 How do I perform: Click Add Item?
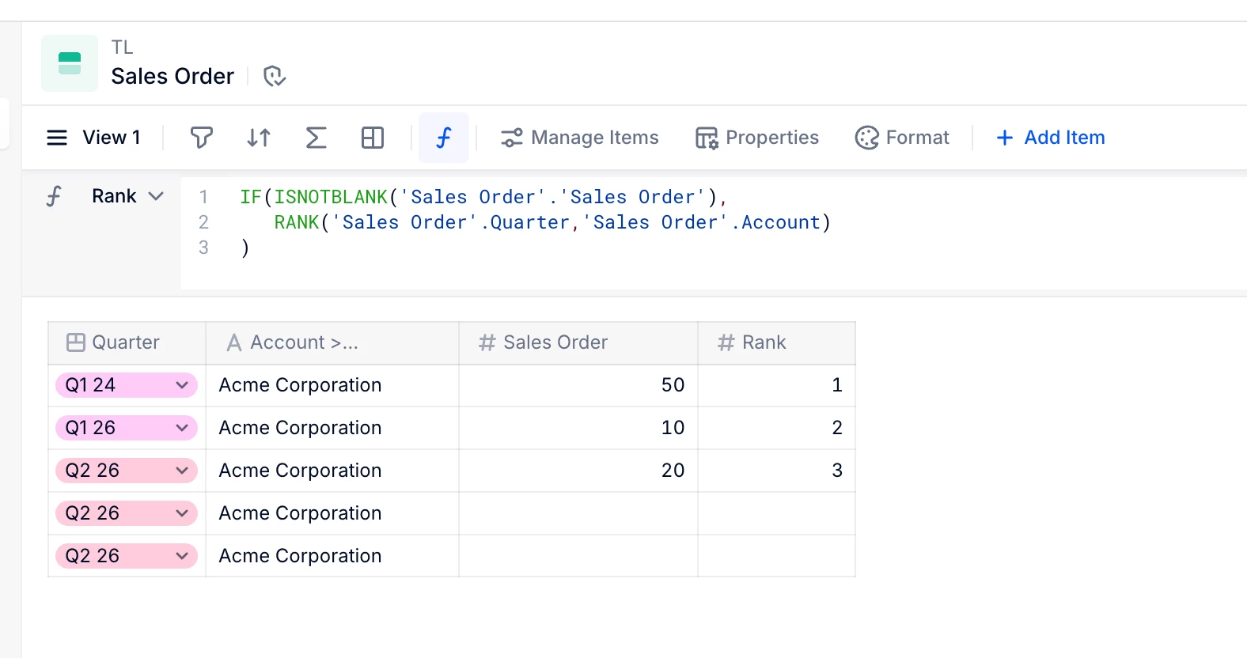(1050, 138)
